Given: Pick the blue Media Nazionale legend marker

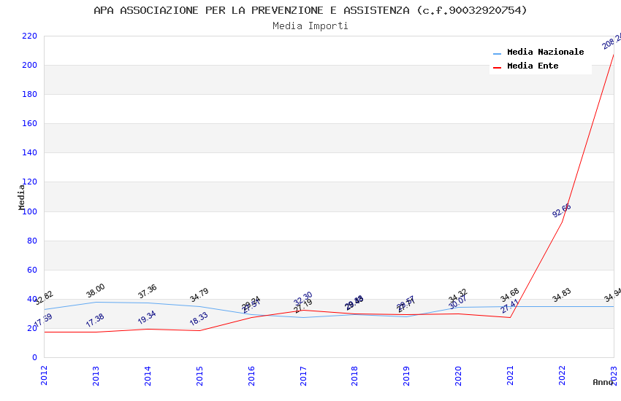Looking at the screenshot, I should pos(497,53).
